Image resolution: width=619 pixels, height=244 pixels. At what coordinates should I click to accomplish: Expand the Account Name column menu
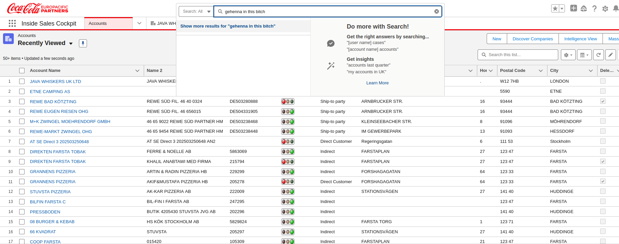[137, 71]
